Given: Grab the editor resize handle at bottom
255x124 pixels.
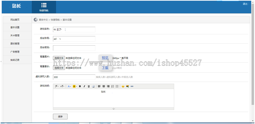Looking at the screenshot, I should 114,109.
